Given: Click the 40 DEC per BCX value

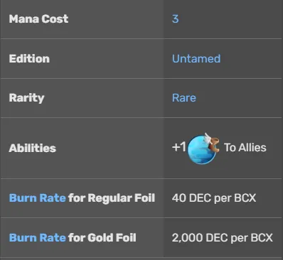Looking at the screenshot, I should (x=214, y=198).
